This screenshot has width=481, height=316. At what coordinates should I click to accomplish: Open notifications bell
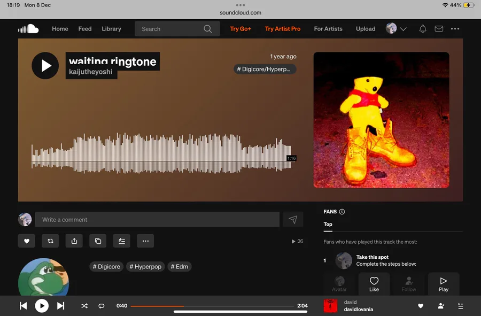click(423, 29)
